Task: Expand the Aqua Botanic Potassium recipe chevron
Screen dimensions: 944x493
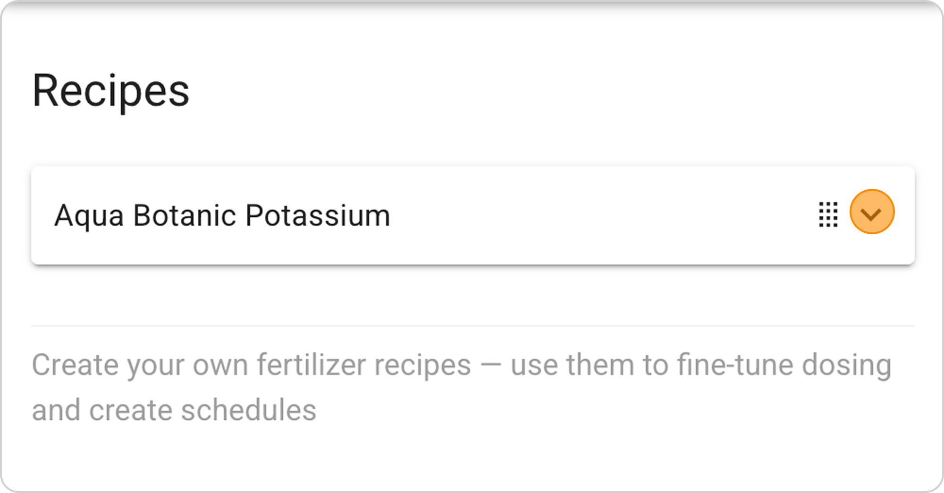Action: (x=871, y=212)
